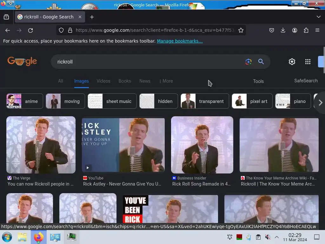Go back one page
Screen dimensions: 325x244
8,30
